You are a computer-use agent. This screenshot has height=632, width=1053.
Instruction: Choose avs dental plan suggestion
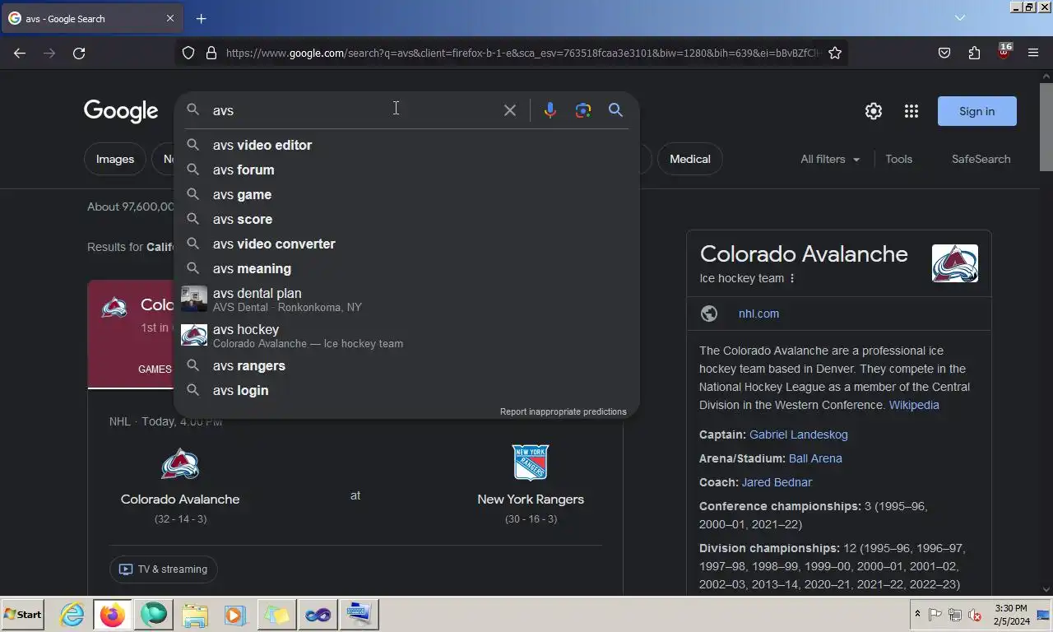(x=406, y=300)
